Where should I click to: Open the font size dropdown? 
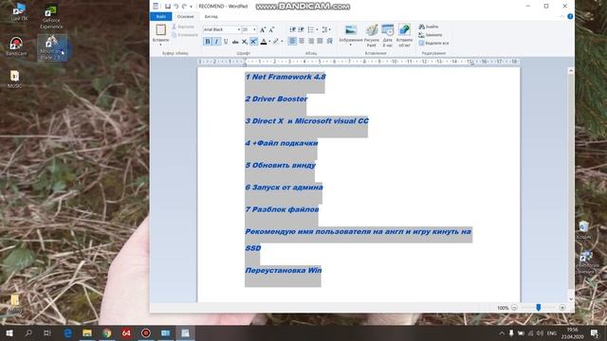[254, 29]
